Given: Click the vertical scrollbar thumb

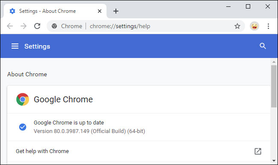Looking at the screenshot, I should click(274, 86).
